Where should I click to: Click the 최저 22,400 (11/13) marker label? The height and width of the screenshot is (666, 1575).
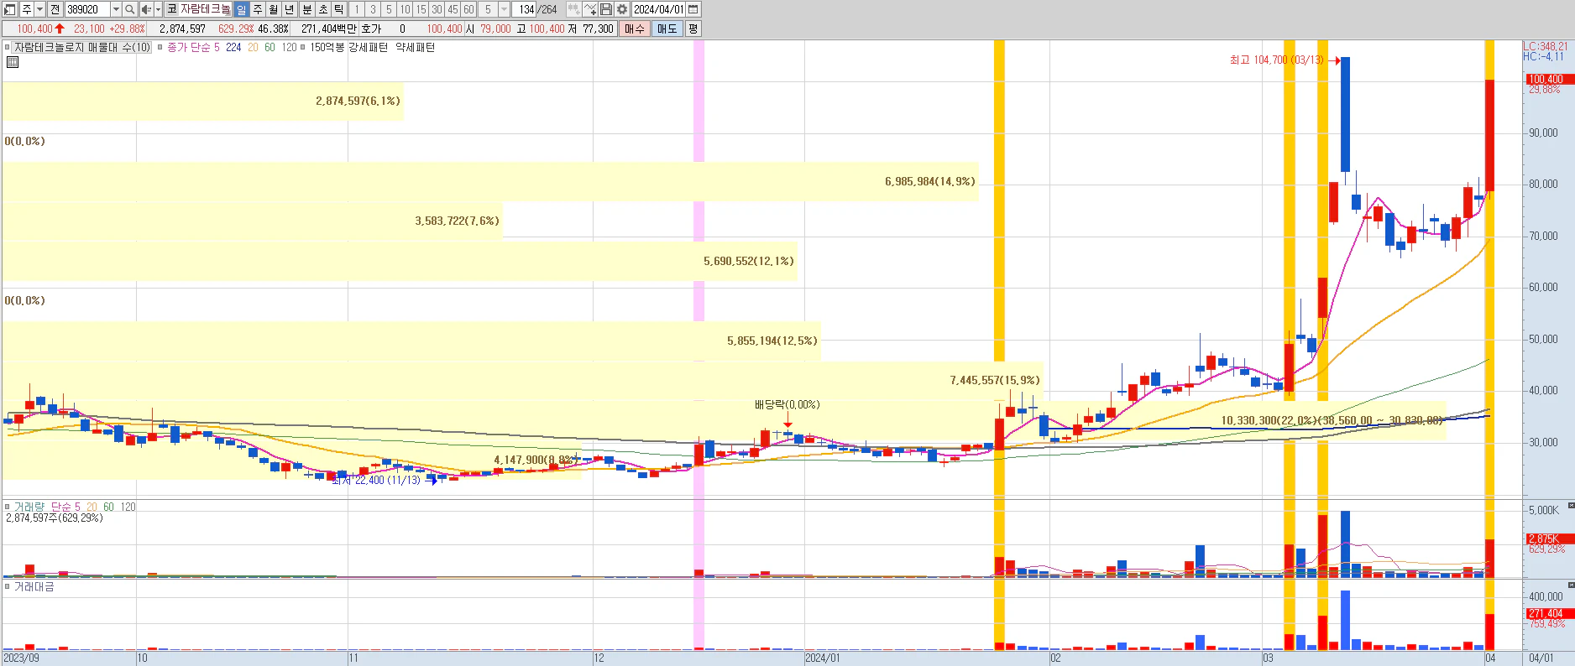coord(376,481)
